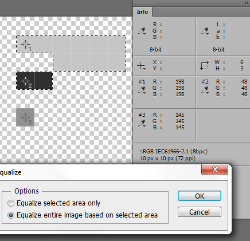250x241 pixels.
Task: Click the '#3' sampler label in Info panel
Action: pos(142,115)
